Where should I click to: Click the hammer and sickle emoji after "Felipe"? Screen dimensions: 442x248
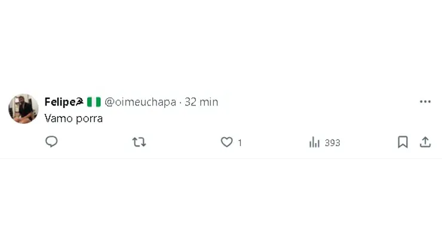click(x=80, y=101)
